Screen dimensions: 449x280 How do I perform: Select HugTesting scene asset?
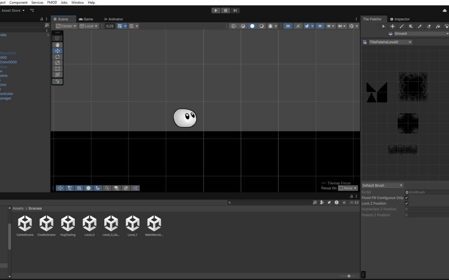68,226
